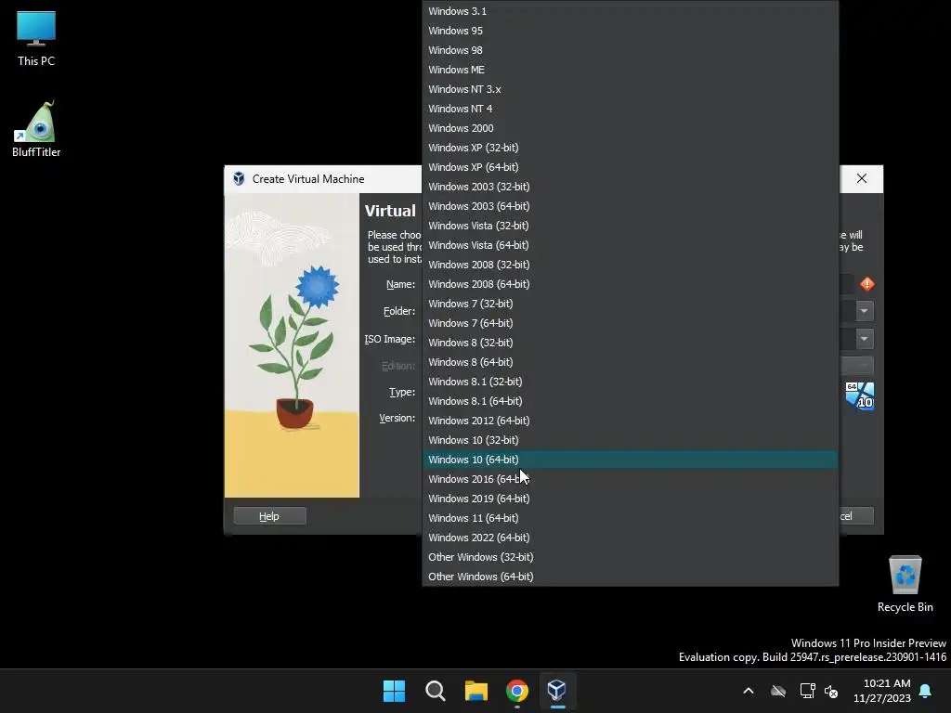
Task: Select Windows NT 4 entry
Action: [x=631, y=109]
